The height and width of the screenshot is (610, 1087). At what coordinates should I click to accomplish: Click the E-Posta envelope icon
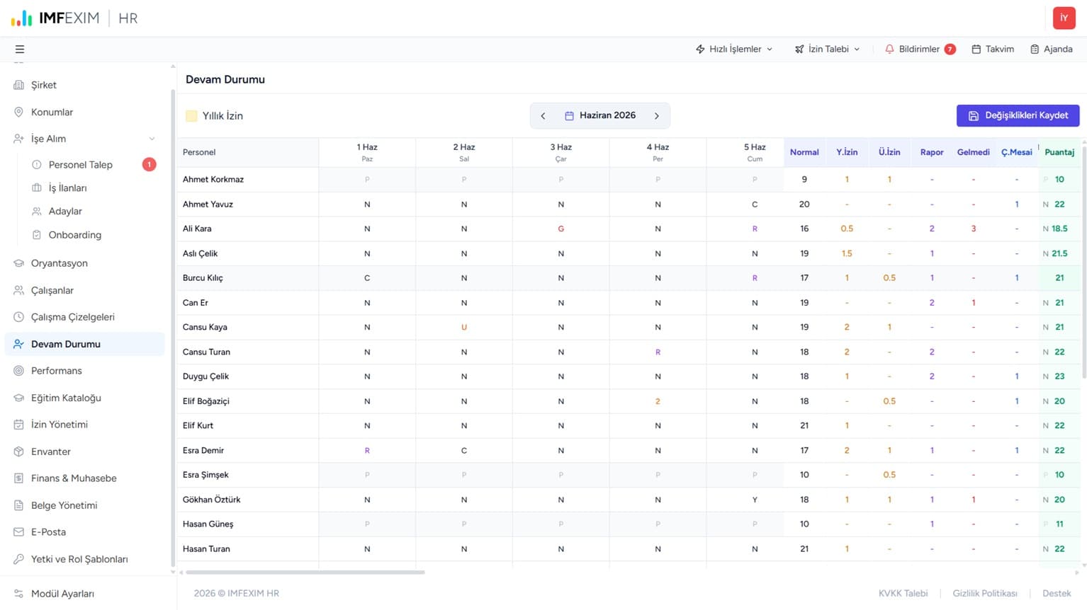click(x=18, y=532)
